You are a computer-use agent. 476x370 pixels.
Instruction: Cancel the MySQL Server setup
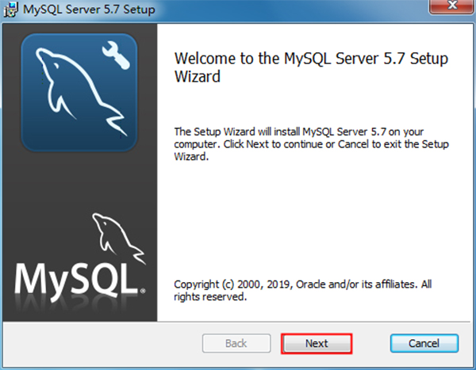(424, 343)
